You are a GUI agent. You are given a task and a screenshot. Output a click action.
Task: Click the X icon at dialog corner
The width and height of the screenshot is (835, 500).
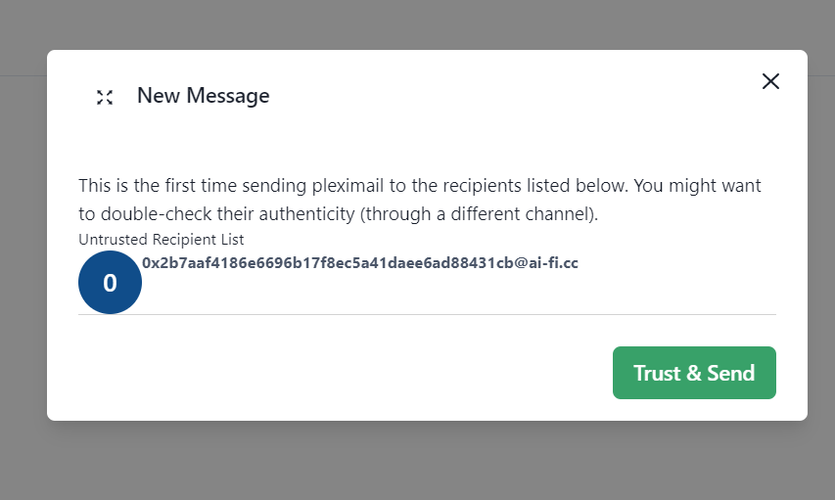(770, 81)
